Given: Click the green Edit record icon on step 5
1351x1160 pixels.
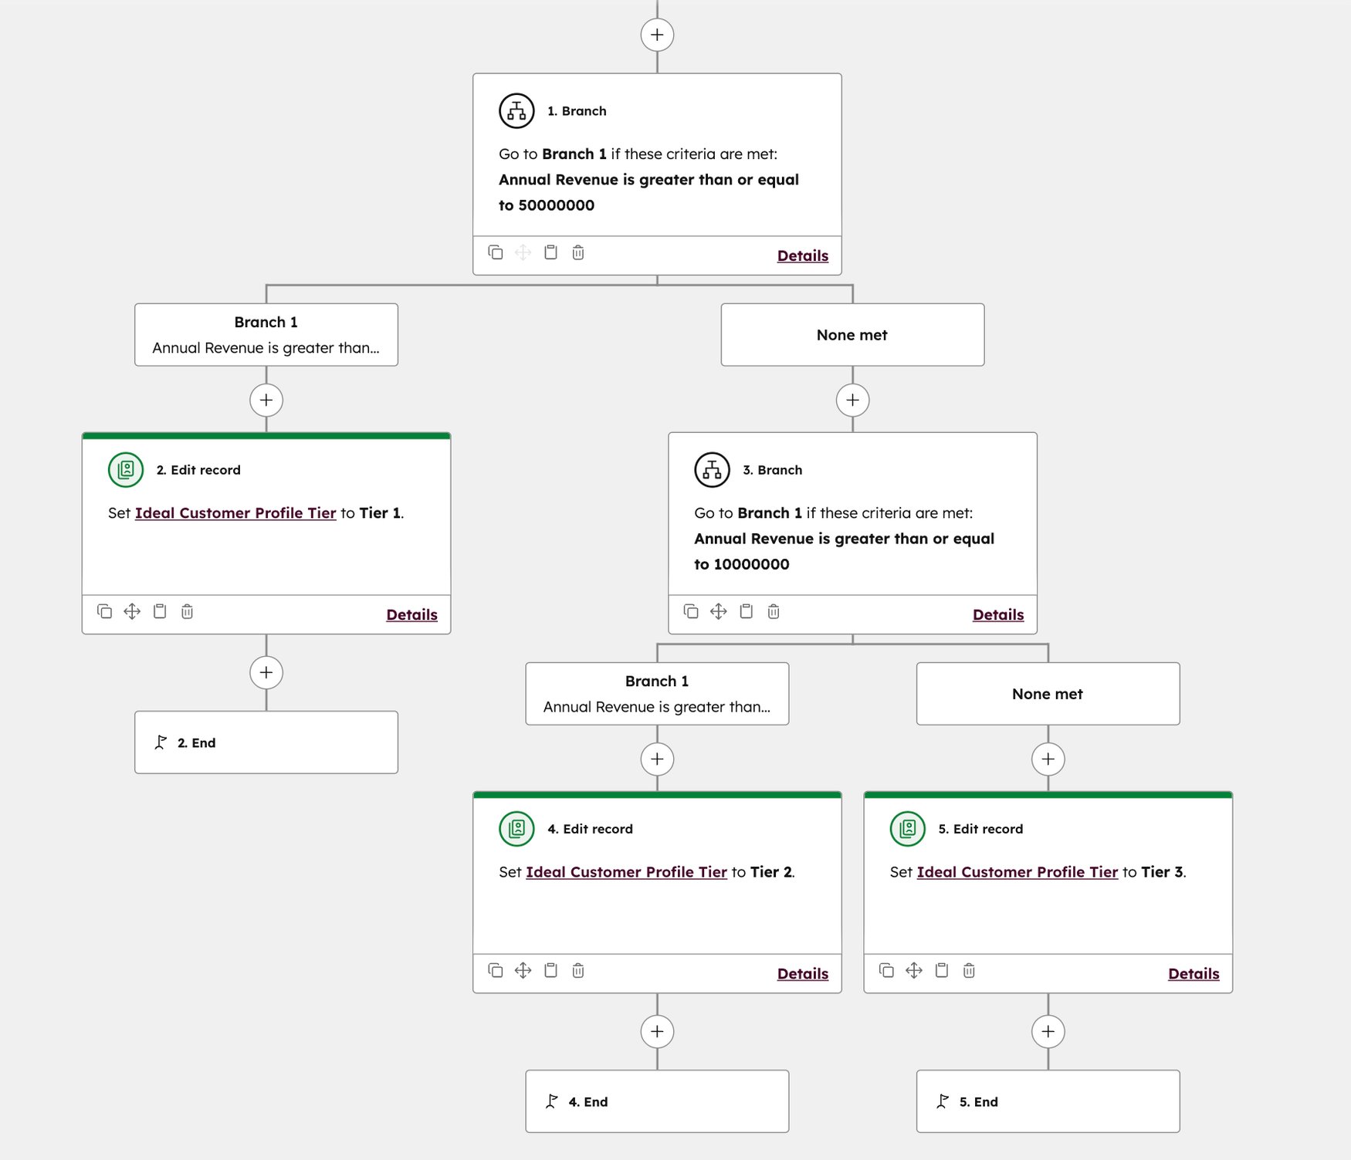Looking at the screenshot, I should coord(907,828).
